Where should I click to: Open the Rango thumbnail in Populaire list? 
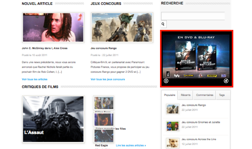click(x=173, y=109)
